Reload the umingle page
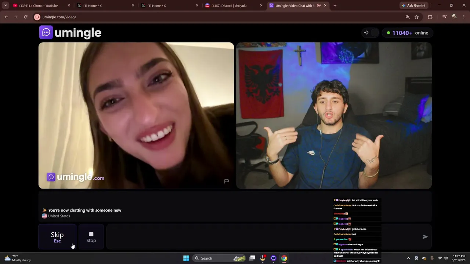The height and width of the screenshot is (264, 470). tap(26, 17)
